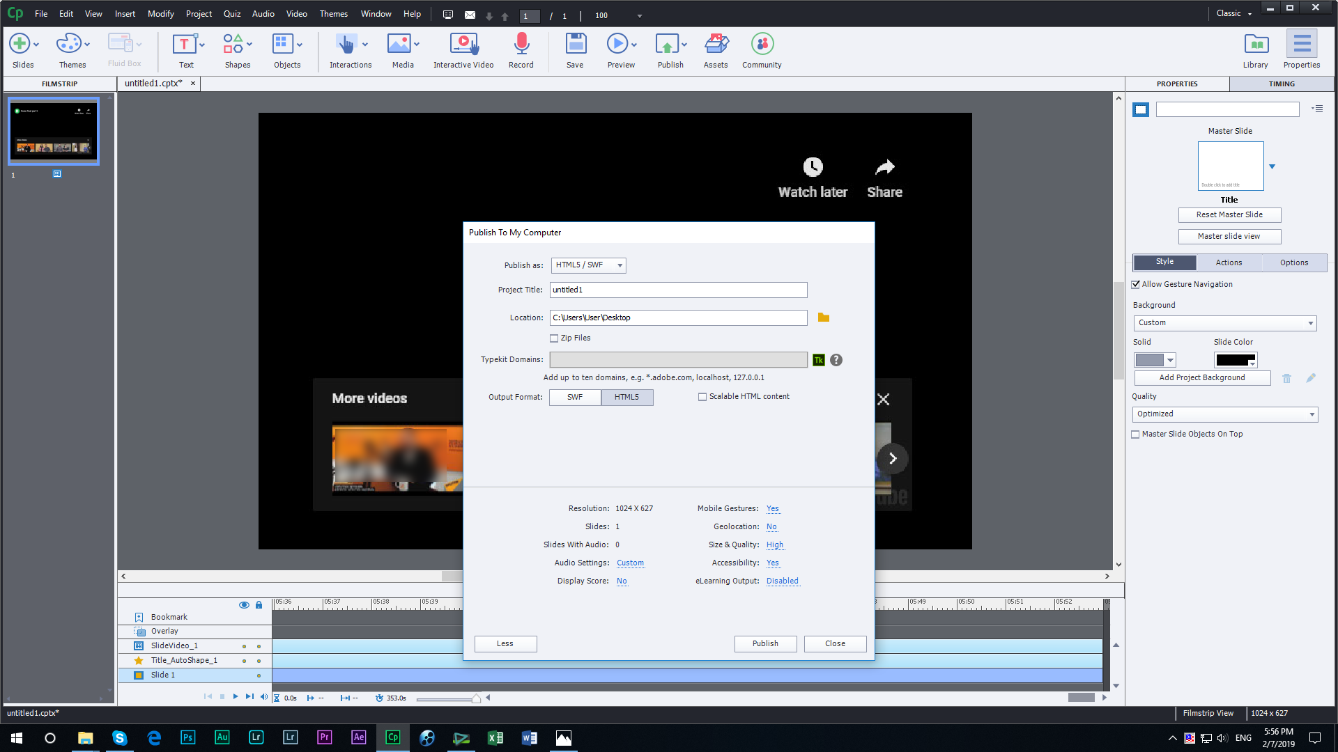Click the Publish toolbar icon

(x=667, y=44)
